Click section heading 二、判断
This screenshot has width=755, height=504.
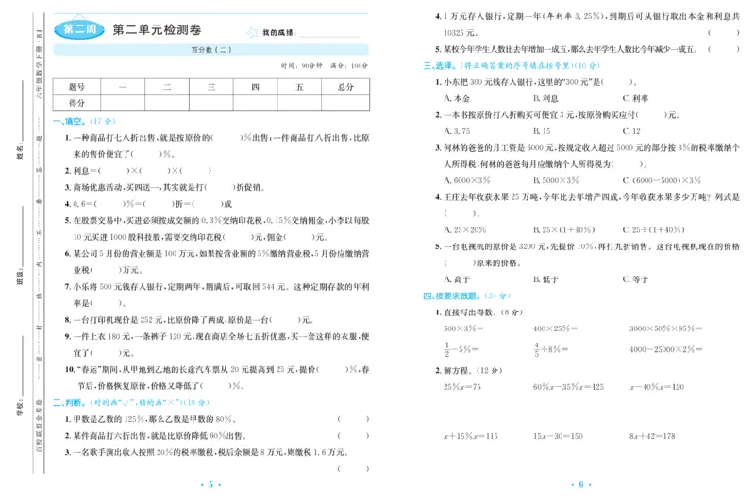click(131, 402)
